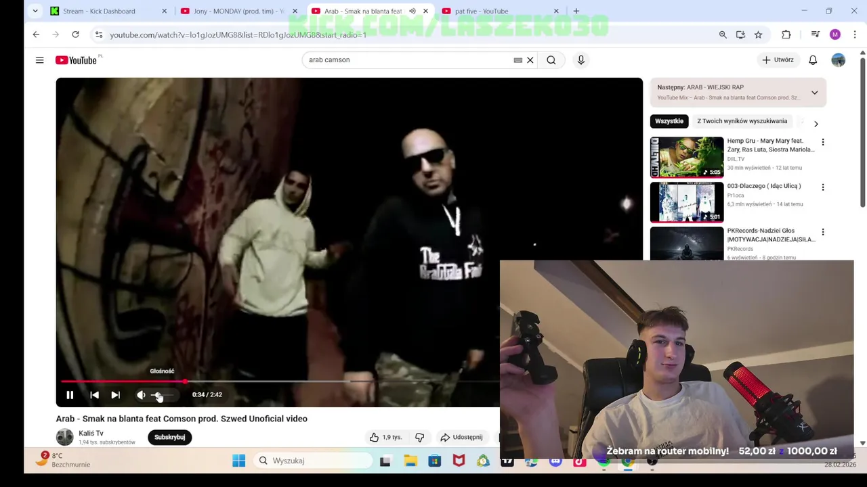Image resolution: width=867 pixels, height=487 pixels.
Task: Click the Hemp Gru - Mary Mary title
Action: 771,145
